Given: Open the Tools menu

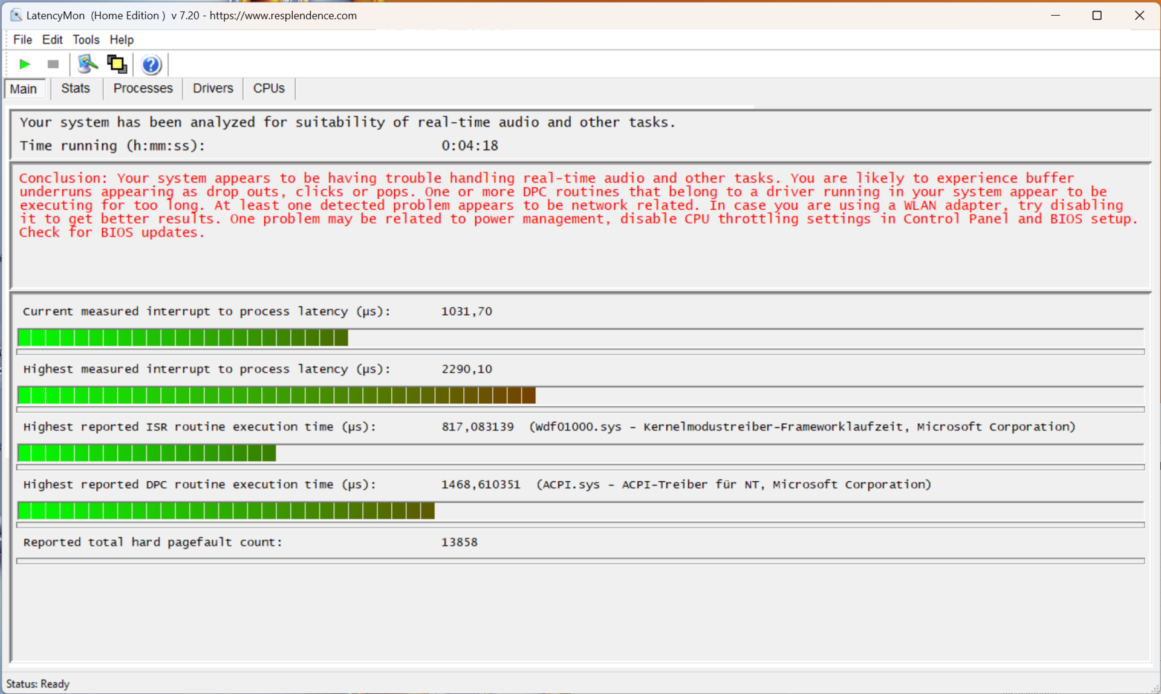Looking at the screenshot, I should [x=86, y=40].
